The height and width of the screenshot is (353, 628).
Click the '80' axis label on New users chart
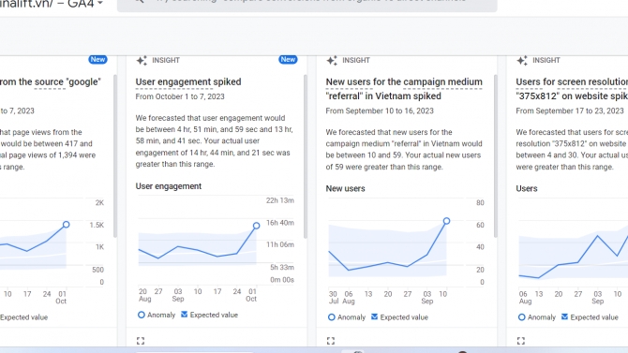click(x=480, y=202)
